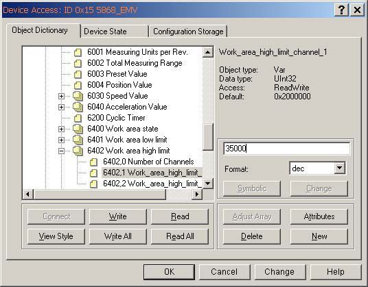Viewport: 368px width, 287px height.
Task: Click the question mark help icon in title bar
Action: tap(341, 10)
